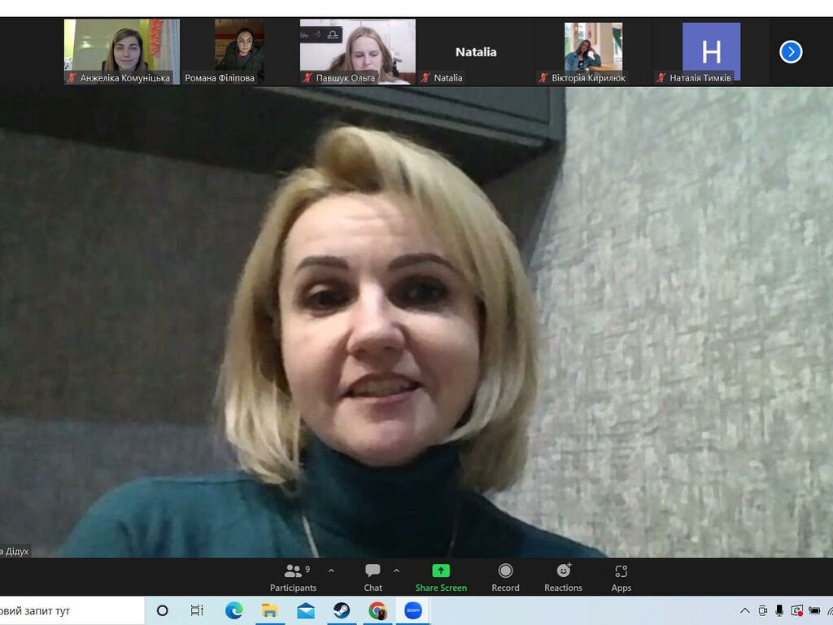Screen dimensions: 833x625
Task: Open the Reactions menu
Action: 563,577
